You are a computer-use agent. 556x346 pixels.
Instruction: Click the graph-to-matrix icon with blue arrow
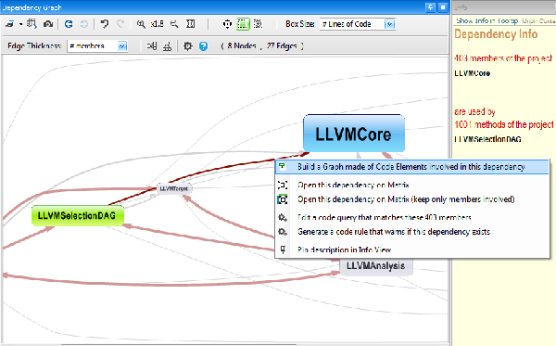(x=32, y=24)
